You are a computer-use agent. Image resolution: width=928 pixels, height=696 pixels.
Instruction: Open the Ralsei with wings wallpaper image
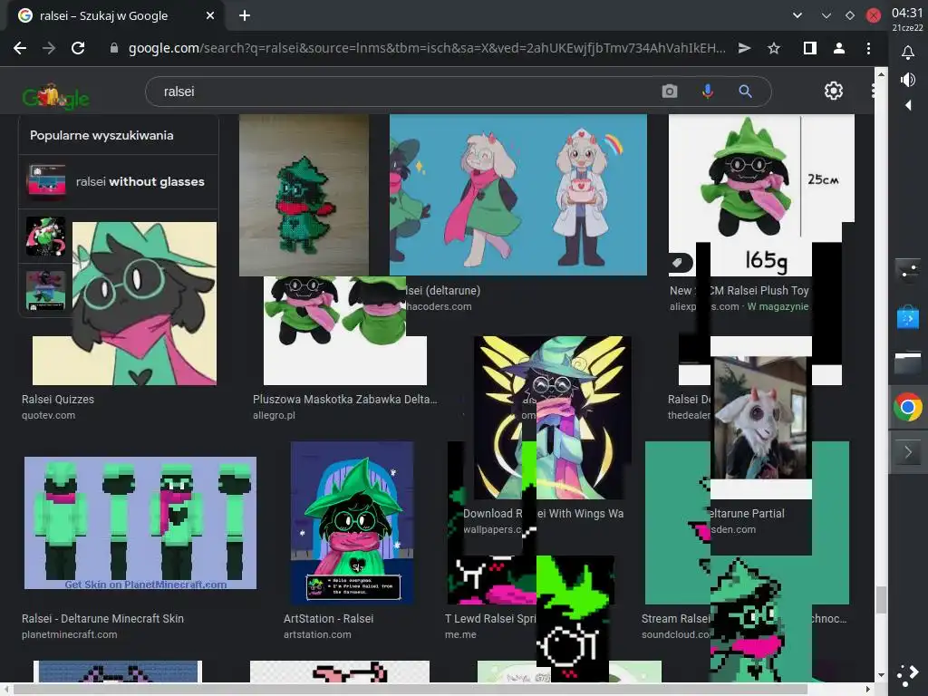pos(552,418)
